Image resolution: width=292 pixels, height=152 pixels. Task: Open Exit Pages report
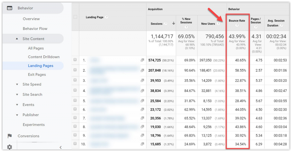point(37,75)
